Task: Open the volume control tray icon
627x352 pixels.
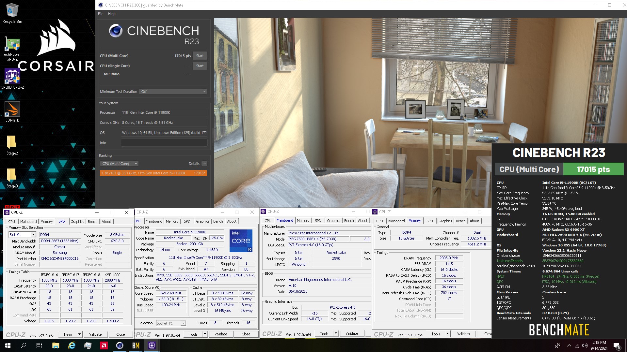Action: coord(585,345)
